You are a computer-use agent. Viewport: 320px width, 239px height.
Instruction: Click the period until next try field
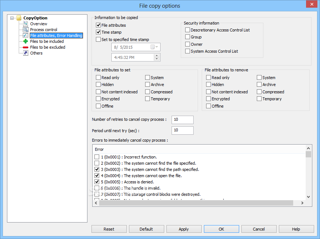coord(183,130)
